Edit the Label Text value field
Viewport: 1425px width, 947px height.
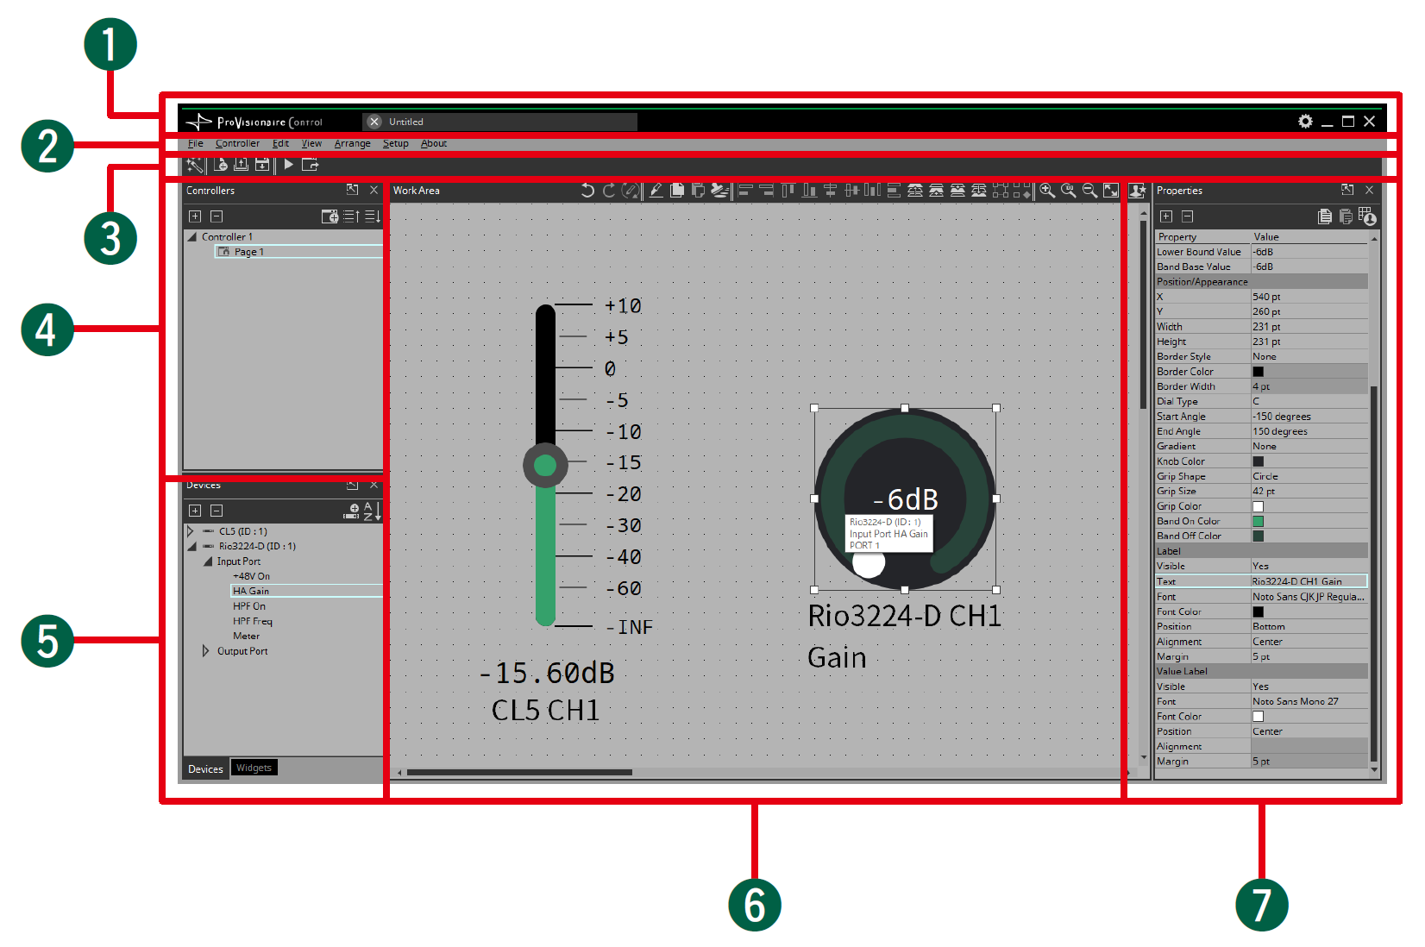coord(1309,581)
